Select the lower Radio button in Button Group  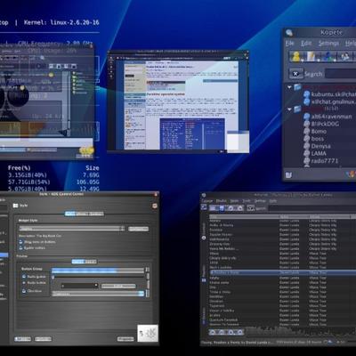34,283
